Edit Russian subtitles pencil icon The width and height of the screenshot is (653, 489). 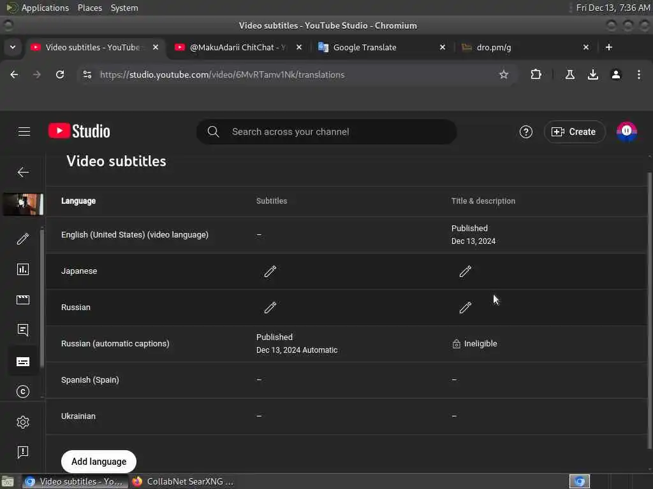(x=270, y=308)
